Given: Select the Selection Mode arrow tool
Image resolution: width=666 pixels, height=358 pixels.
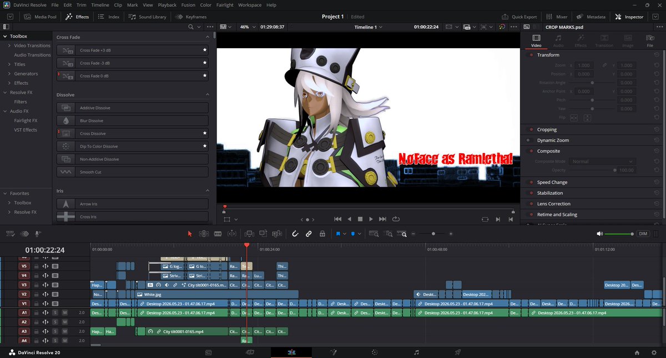Looking at the screenshot, I should pos(190,234).
